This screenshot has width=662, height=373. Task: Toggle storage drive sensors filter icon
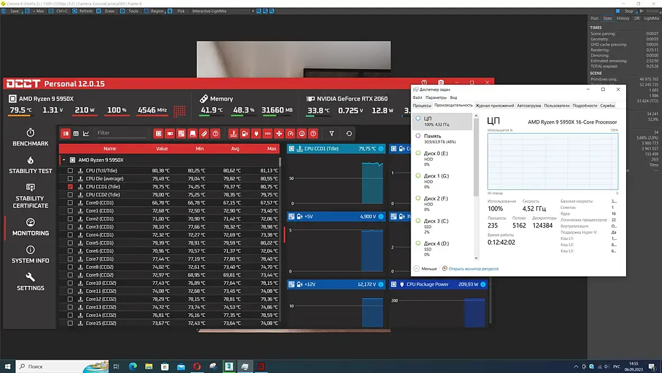[x=192, y=134]
